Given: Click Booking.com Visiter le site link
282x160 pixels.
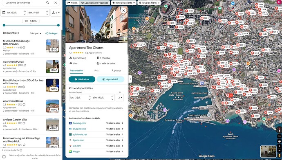Looking at the screenshot, I should coord(115,123).
